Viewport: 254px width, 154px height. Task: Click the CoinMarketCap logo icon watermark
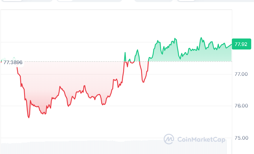(x=169, y=139)
